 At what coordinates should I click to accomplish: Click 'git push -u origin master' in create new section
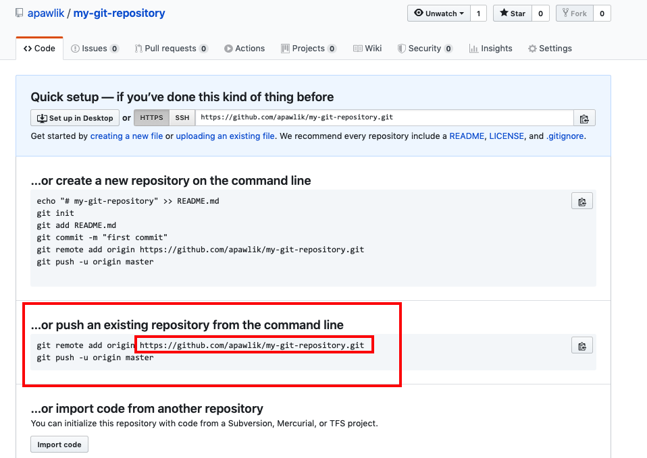click(x=95, y=262)
